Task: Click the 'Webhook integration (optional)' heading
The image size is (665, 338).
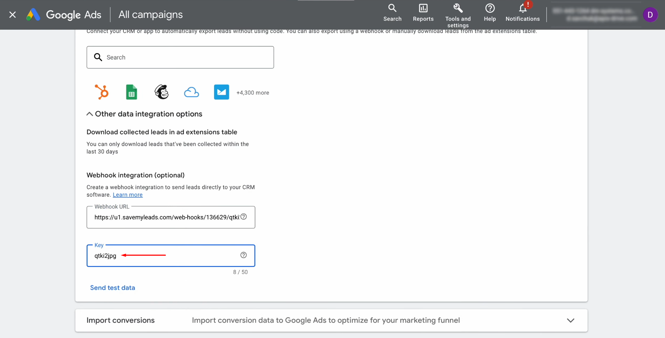Action: point(136,175)
